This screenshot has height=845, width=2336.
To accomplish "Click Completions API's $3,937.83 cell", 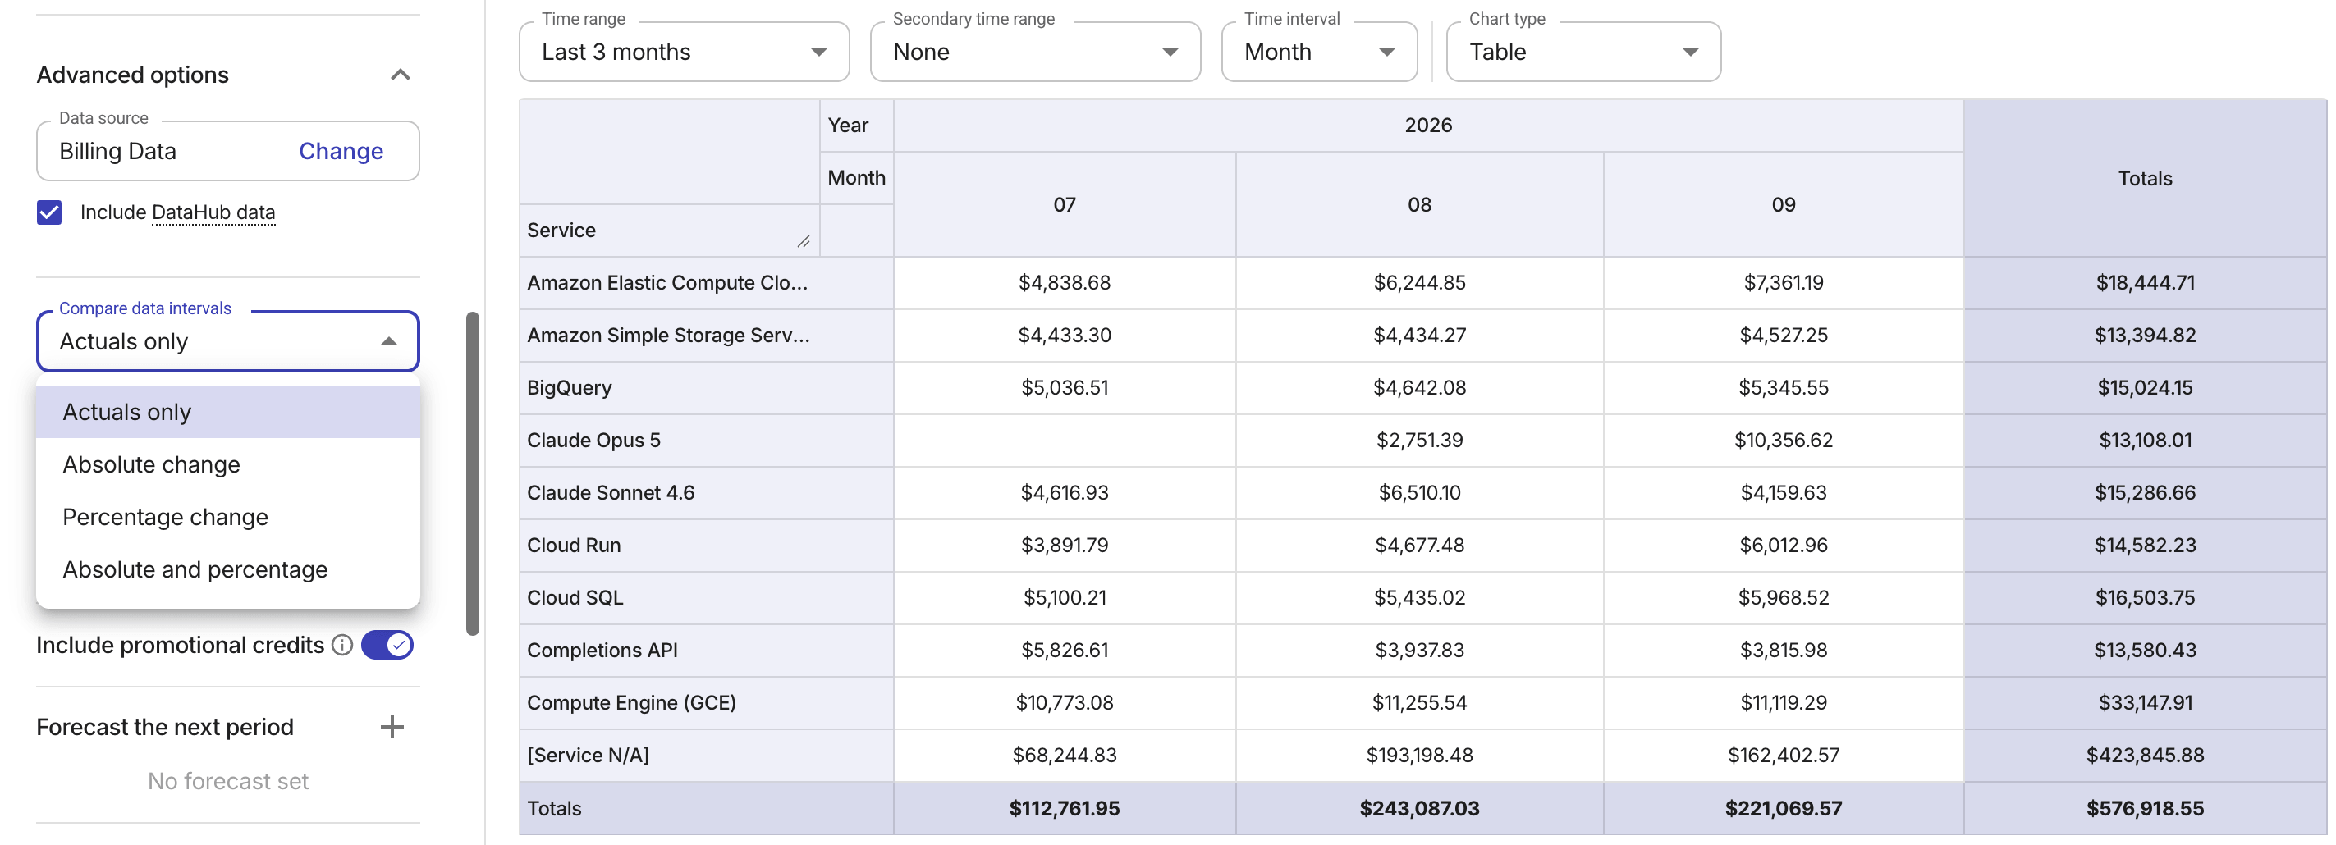I will pos(1419,651).
